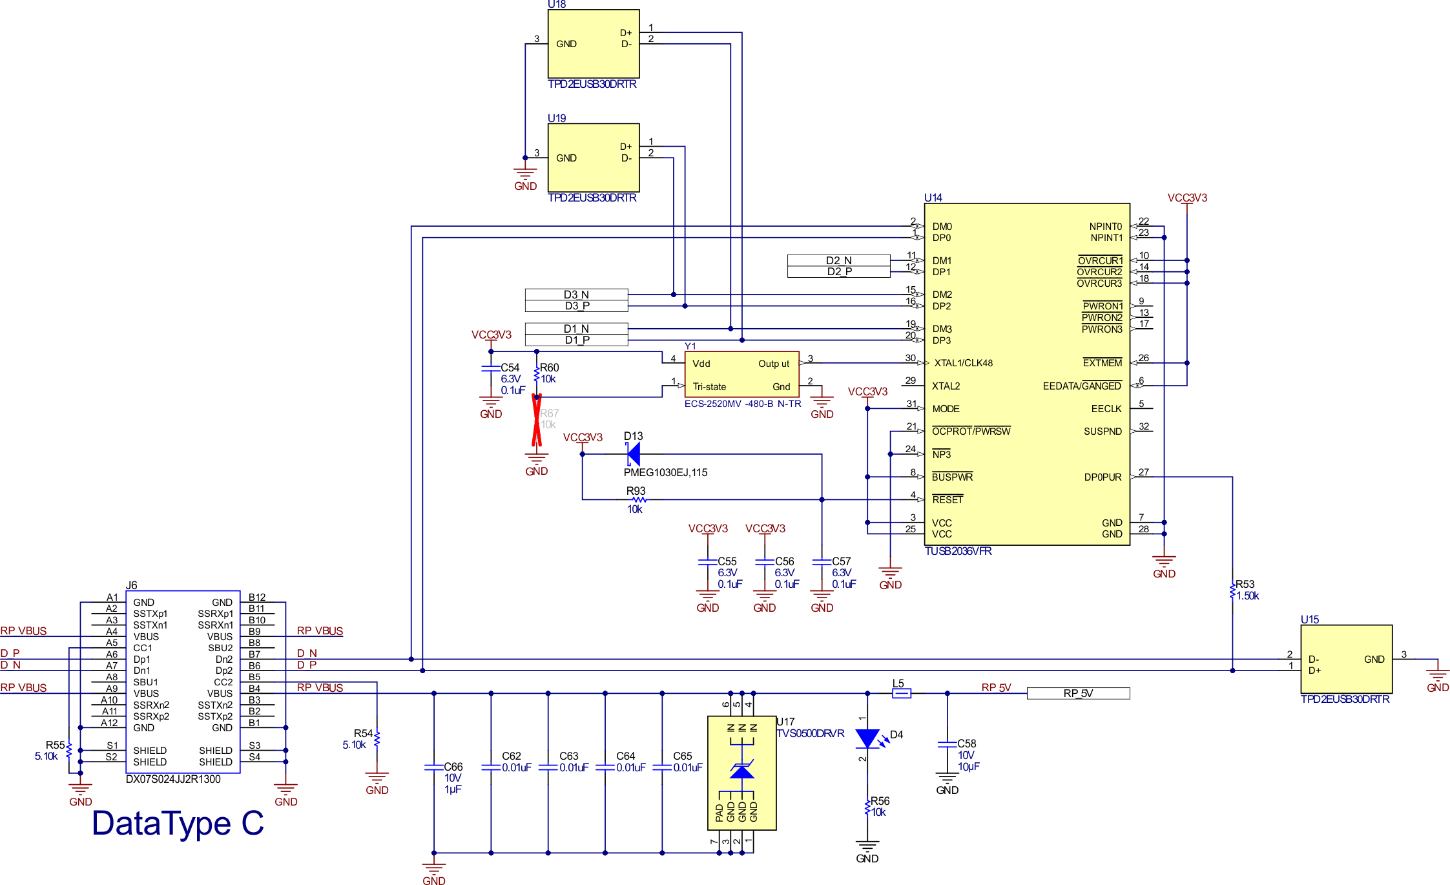Click the EXTMEM pin name
The height and width of the screenshot is (885, 1450).
[x=1102, y=362]
